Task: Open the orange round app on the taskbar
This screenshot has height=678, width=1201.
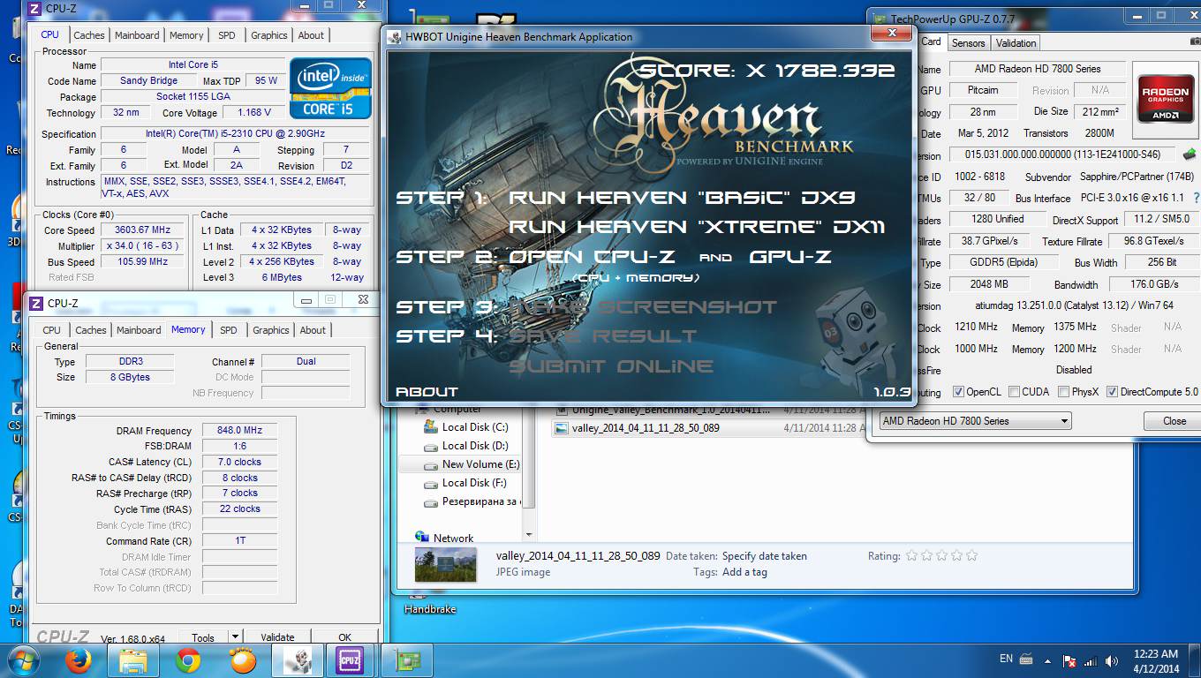Action: tap(242, 659)
